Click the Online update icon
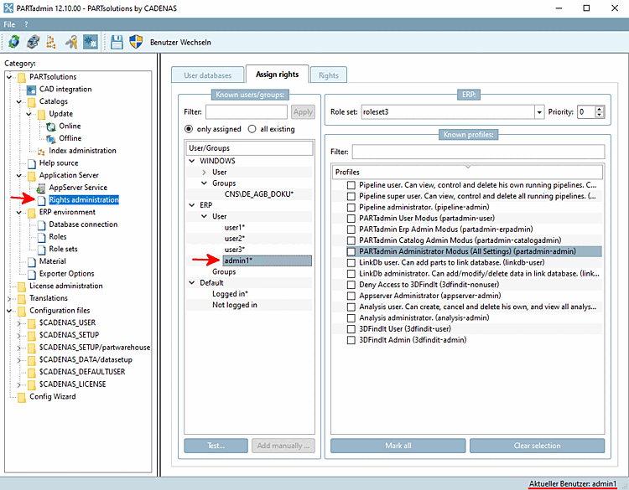The image size is (629, 490). point(51,126)
